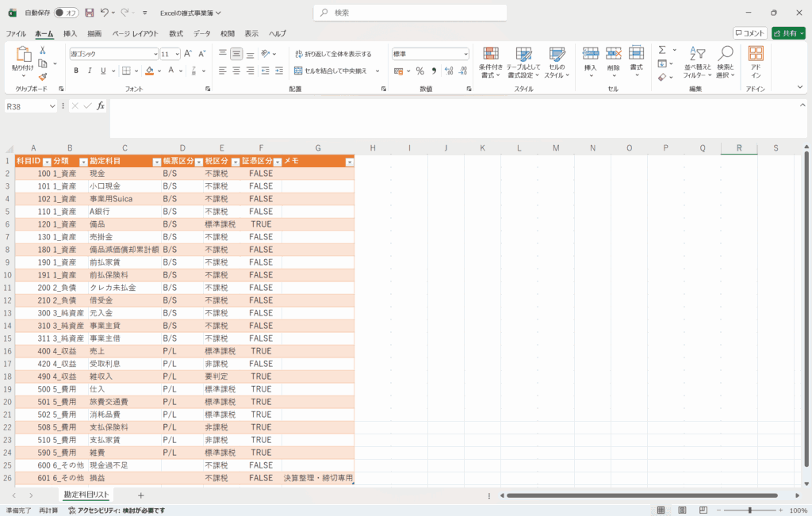This screenshot has height=516, width=812.
Task: Open 検索と選択 magnifier icon
Action: pyautogui.click(x=725, y=62)
